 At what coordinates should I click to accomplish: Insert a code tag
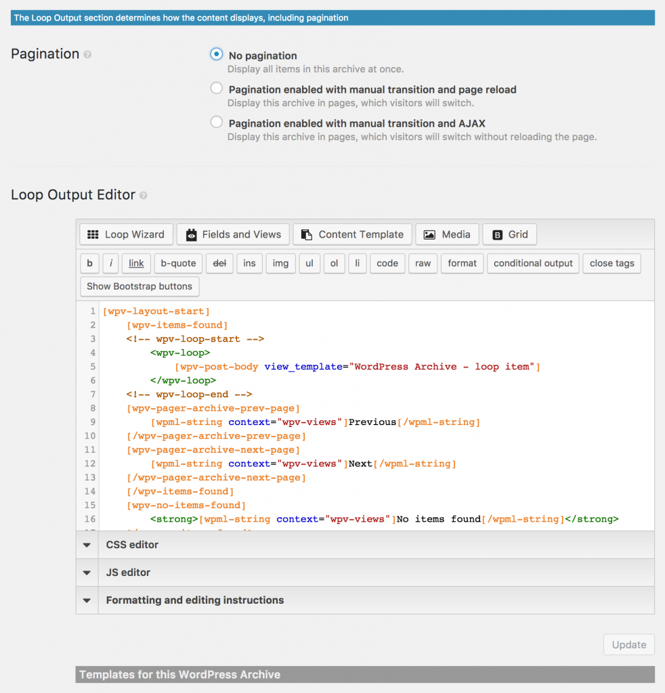coord(387,263)
